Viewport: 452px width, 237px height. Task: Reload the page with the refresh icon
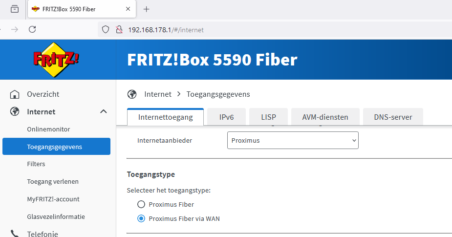[32, 30]
